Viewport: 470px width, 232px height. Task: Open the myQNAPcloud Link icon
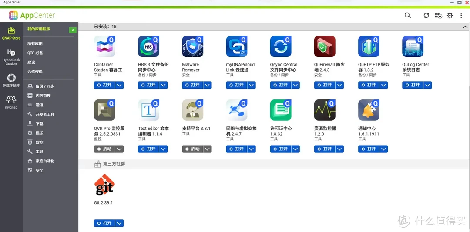click(237, 46)
